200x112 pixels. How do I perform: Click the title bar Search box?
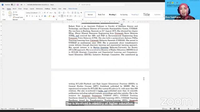click(101, 5)
